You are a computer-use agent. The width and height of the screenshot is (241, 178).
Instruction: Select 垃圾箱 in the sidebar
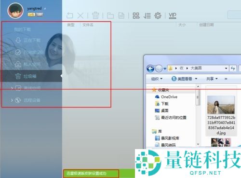tap(31, 76)
